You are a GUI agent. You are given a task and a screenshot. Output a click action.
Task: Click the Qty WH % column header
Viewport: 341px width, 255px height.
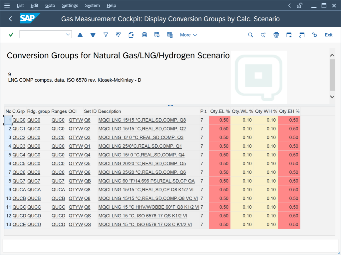[266, 111]
